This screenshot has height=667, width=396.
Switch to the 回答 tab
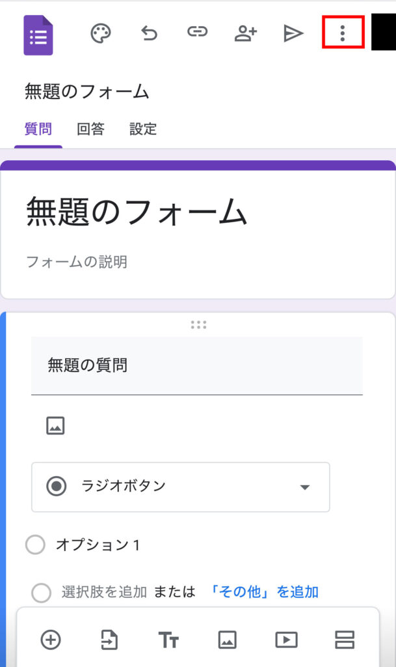[90, 129]
